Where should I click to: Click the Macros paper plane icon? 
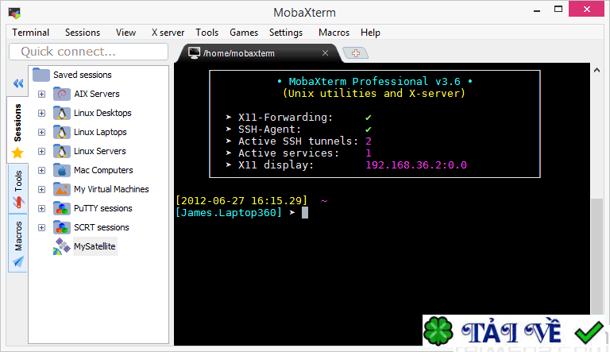point(18,261)
